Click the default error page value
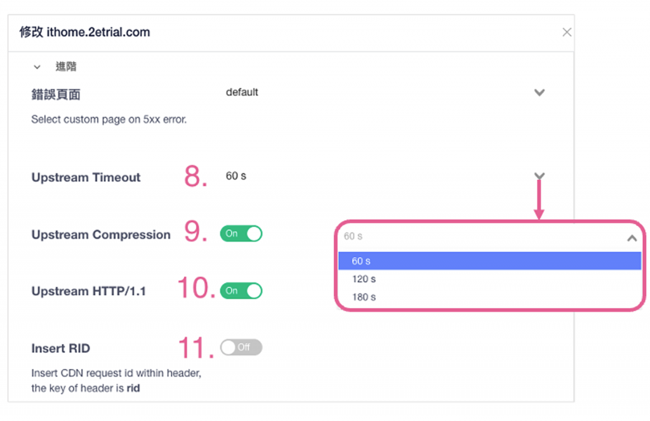This screenshot has width=650, height=421. point(242,92)
